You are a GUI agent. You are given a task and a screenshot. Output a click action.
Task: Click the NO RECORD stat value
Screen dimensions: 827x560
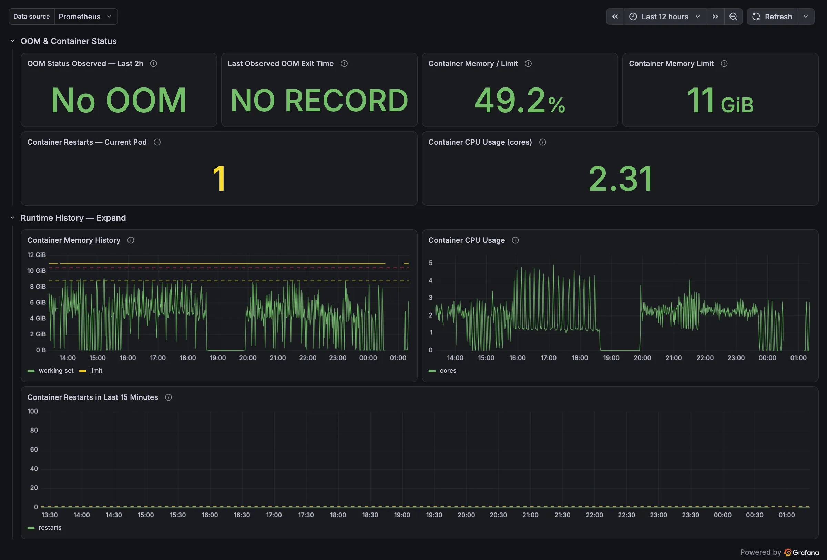click(x=319, y=100)
